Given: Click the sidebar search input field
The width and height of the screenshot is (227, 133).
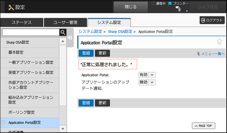Looking at the screenshot, I should [x=31, y=32].
